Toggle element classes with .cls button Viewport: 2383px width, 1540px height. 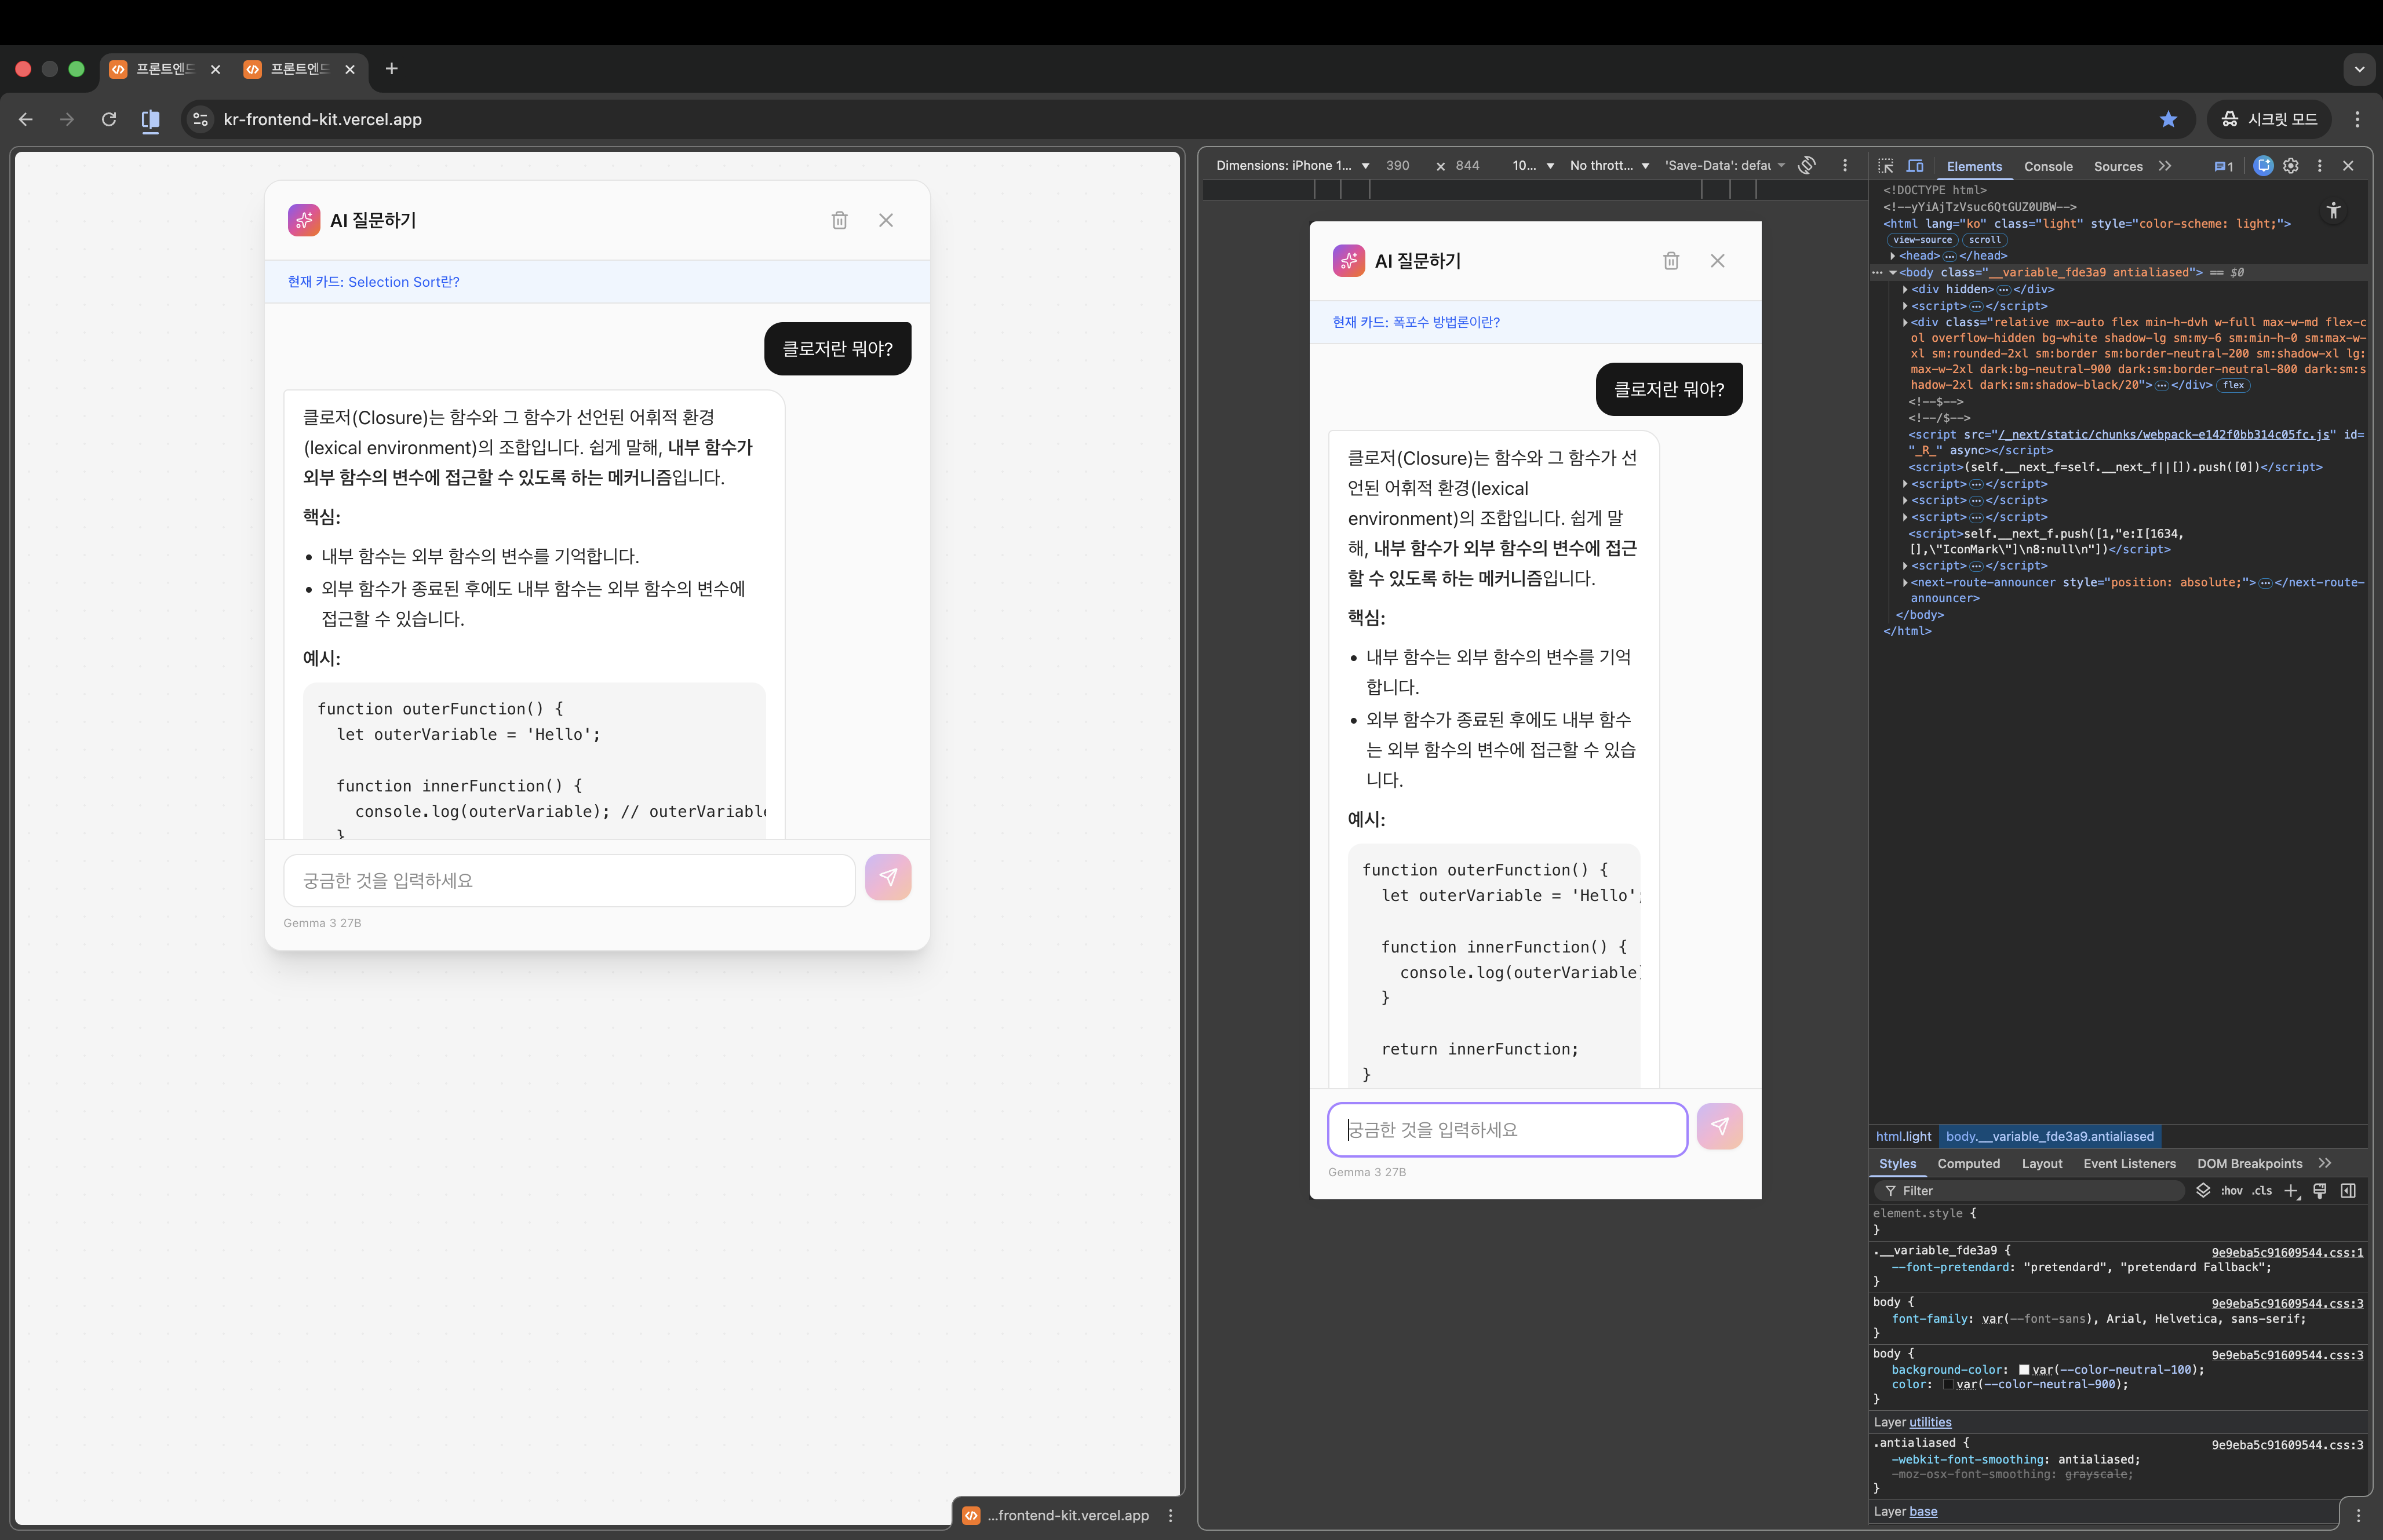2262,1190
